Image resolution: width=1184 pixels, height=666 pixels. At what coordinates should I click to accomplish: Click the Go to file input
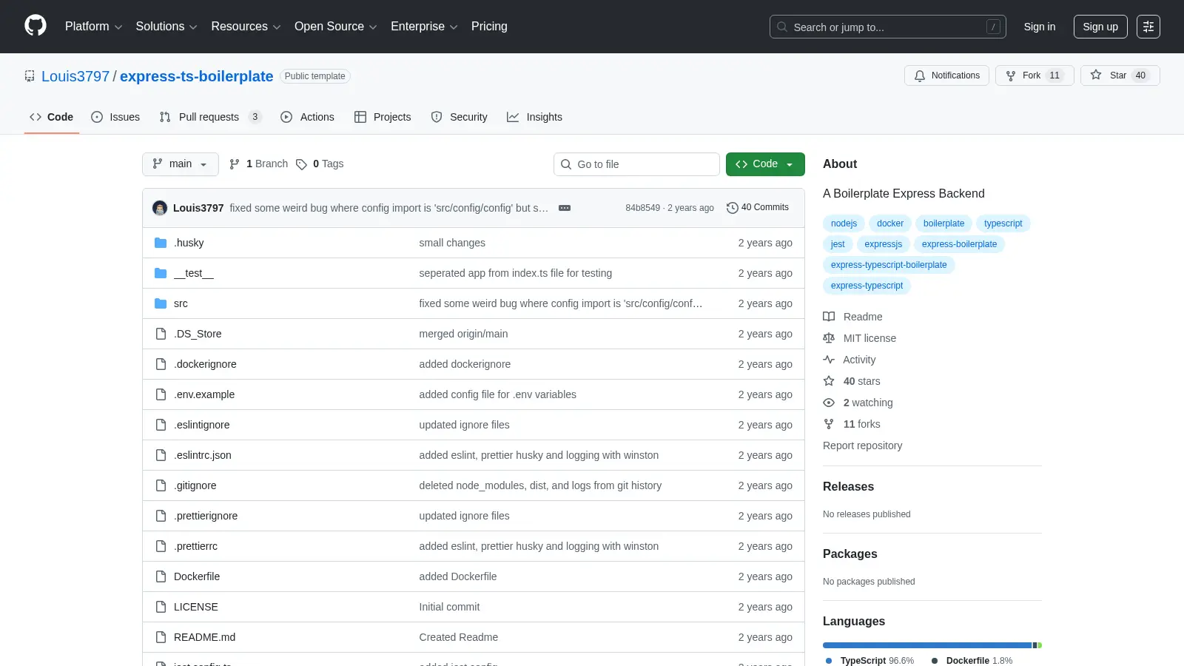point(636,164)
